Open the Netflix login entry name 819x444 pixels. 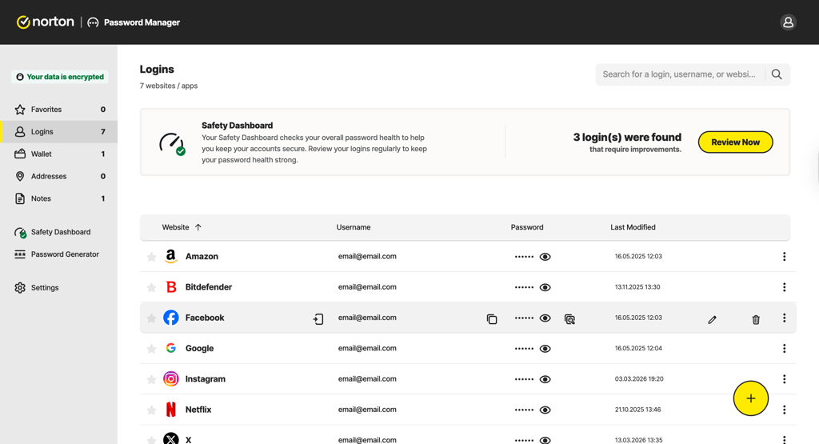198,410
